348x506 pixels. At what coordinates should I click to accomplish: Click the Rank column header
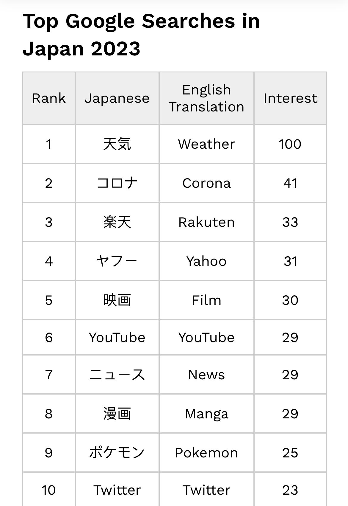(49, 98)
